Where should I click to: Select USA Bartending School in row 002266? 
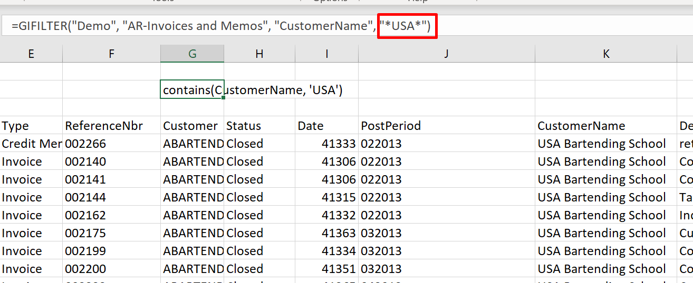pos(606,144)
